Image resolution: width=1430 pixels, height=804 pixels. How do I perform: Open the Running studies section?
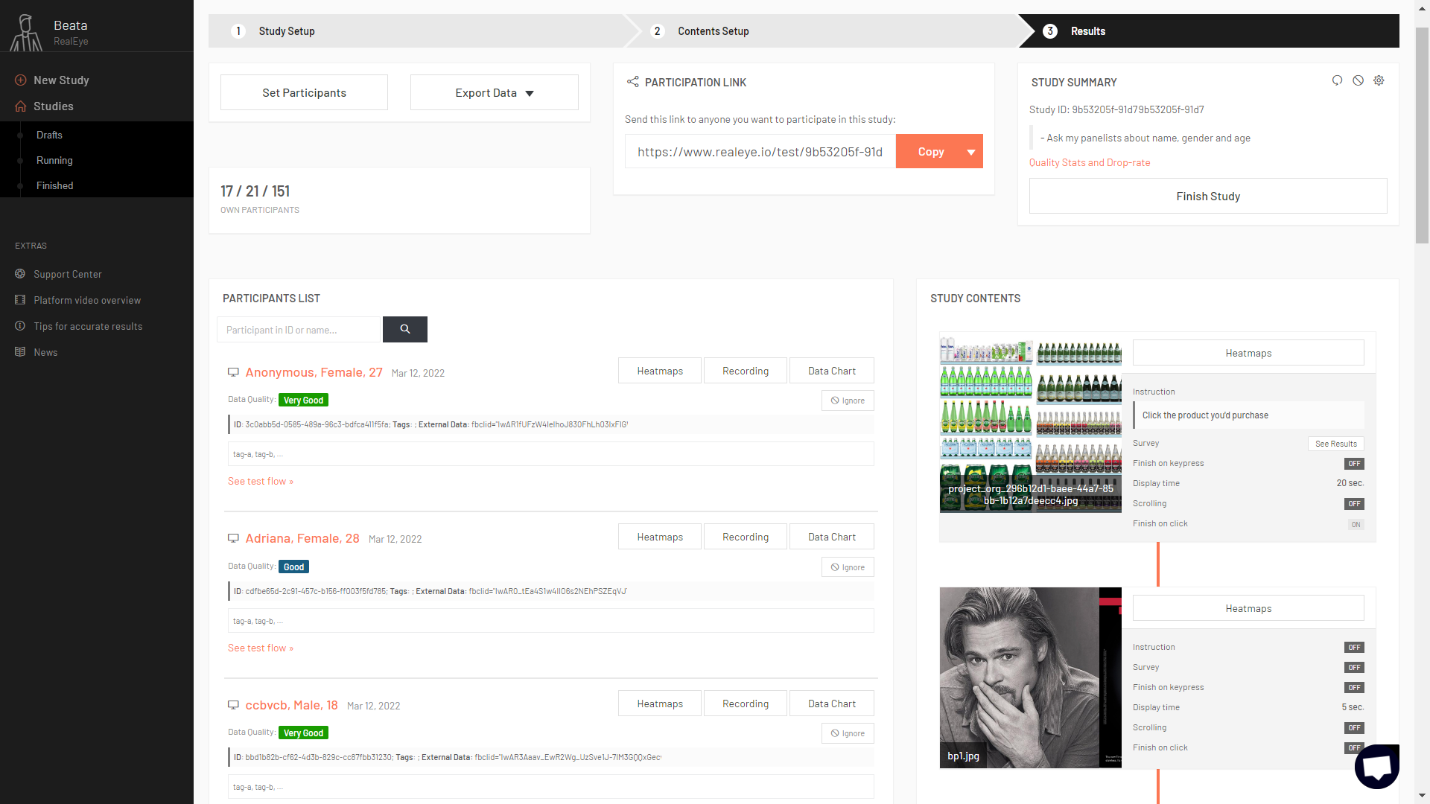click(54, 160)
